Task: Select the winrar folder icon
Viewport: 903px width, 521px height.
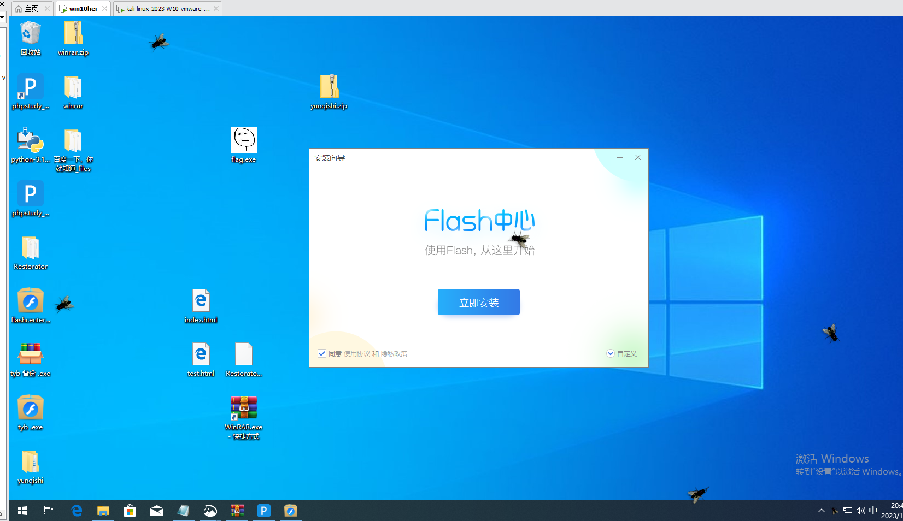Action: pos(73,91)
